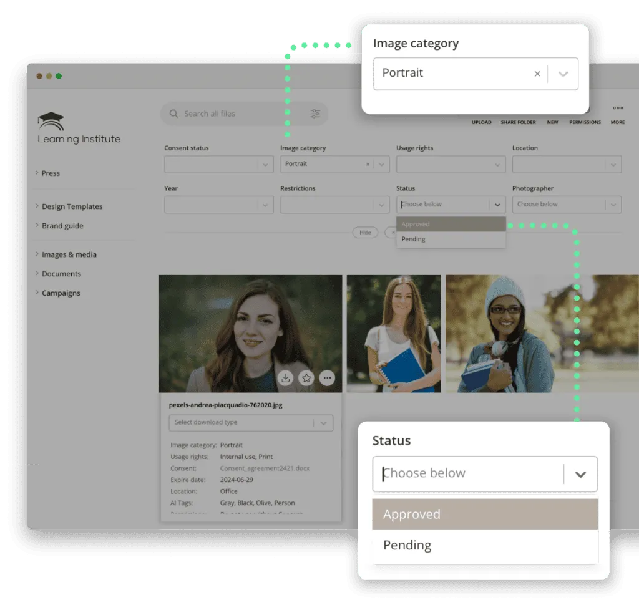Viewport: 639px width, 600px height.
Task: Open the Restrictions filter dropdown
Action: [x=334, y=205]
